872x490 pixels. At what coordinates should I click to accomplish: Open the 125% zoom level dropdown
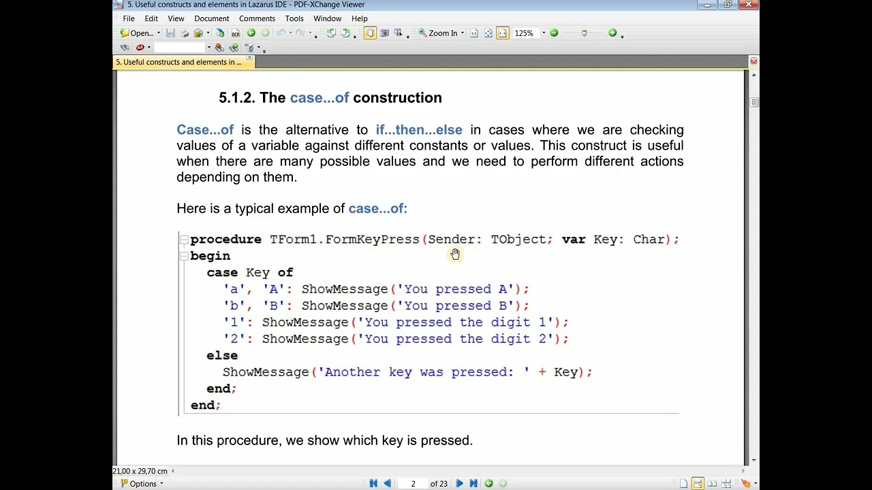(x=544, y=33)
